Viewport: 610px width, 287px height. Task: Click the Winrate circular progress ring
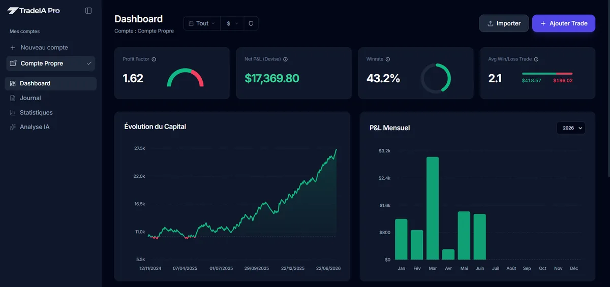pyautogui.click(x=436, y=78)
